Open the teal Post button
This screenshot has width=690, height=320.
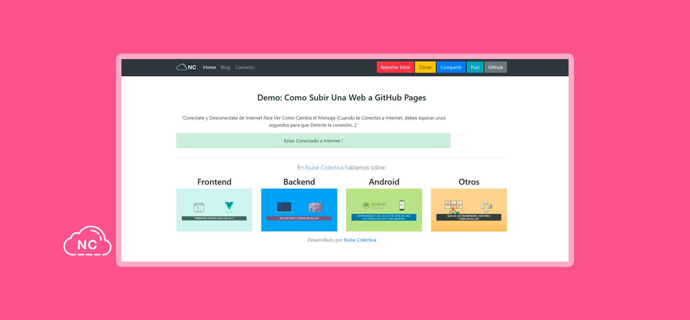pyautogui.click(x=475, y=67)
